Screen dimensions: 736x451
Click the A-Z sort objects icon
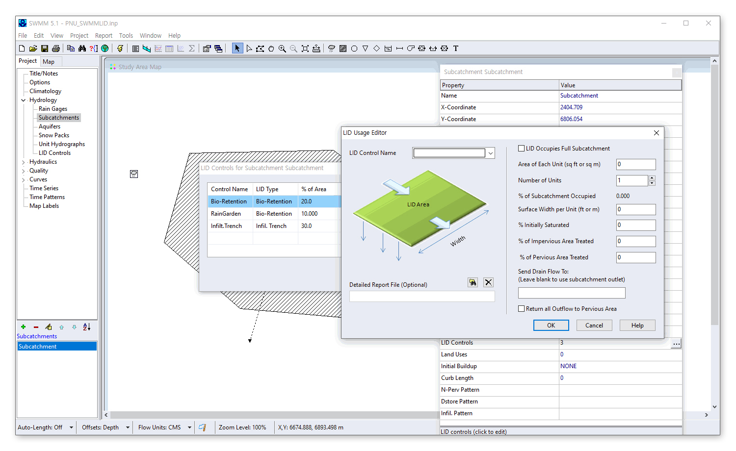(x=87, y=327)
